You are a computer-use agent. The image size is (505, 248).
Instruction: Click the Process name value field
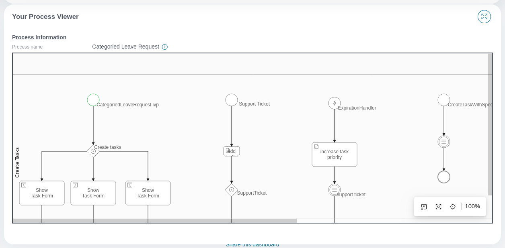(125, 47)
